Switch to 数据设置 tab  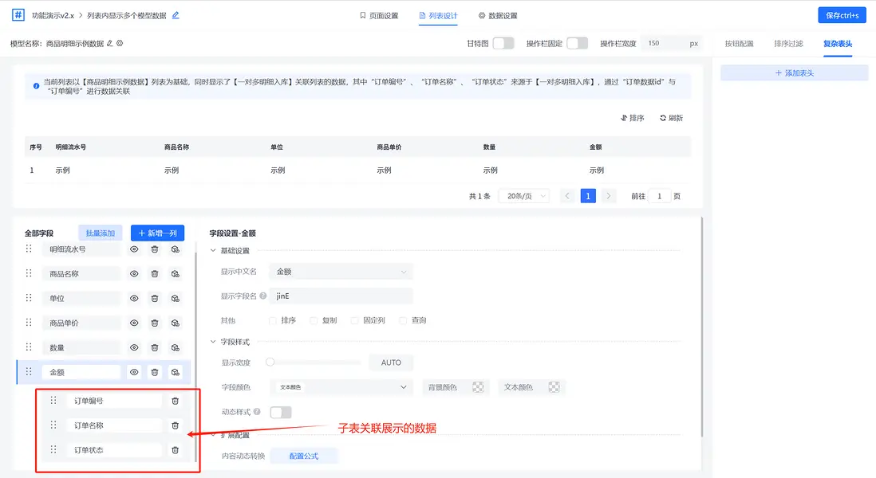[x=498, y=16]
